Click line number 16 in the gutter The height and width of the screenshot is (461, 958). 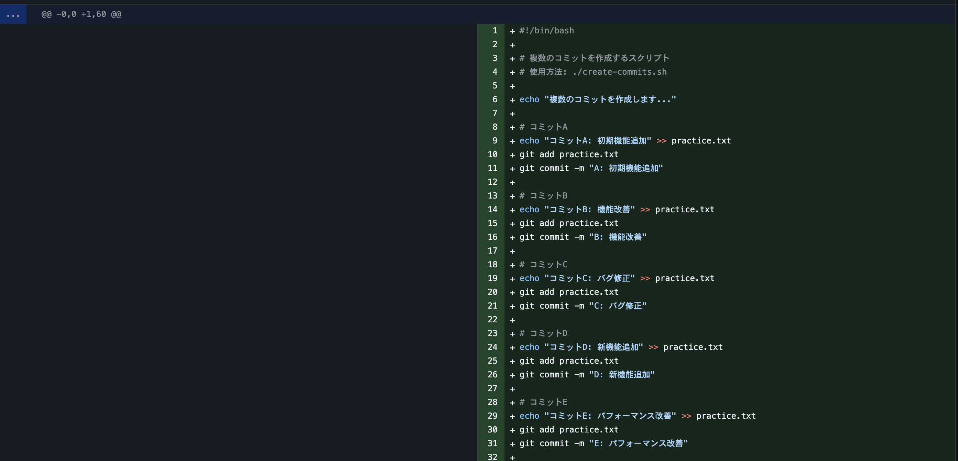(x=492, y=237)
